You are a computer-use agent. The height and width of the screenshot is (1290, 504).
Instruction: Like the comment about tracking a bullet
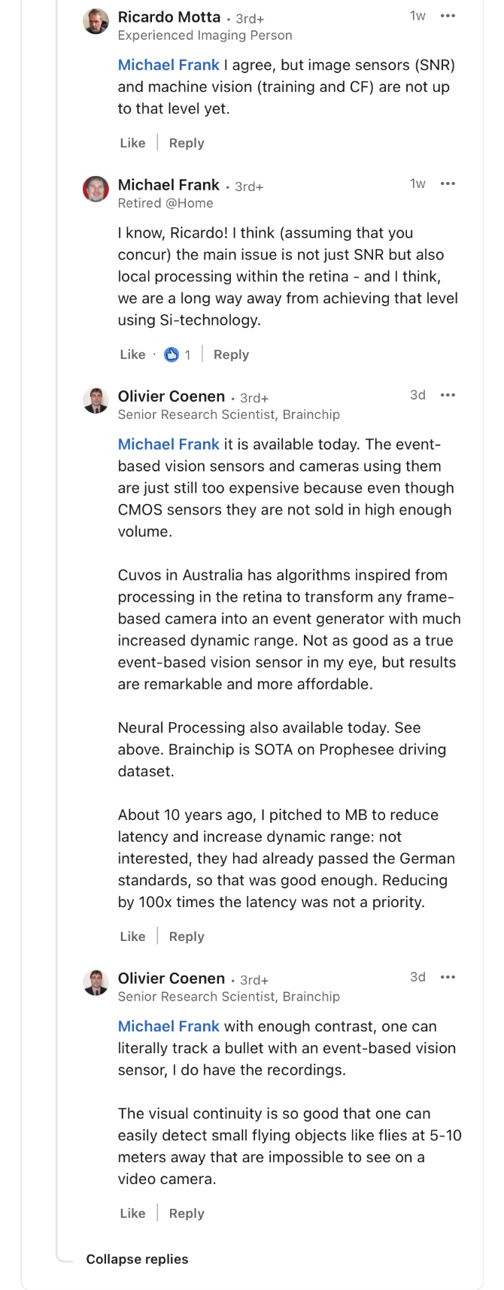click(132, 1213)
